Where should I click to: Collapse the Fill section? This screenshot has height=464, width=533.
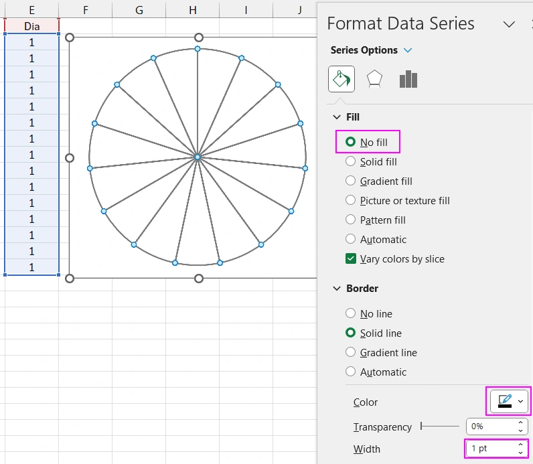[337, 117]
